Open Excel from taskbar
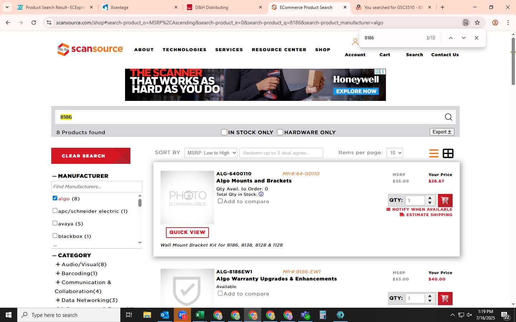The width and height of the screenshot is (516, 322). pyautogui.click(x=200, y=315)
